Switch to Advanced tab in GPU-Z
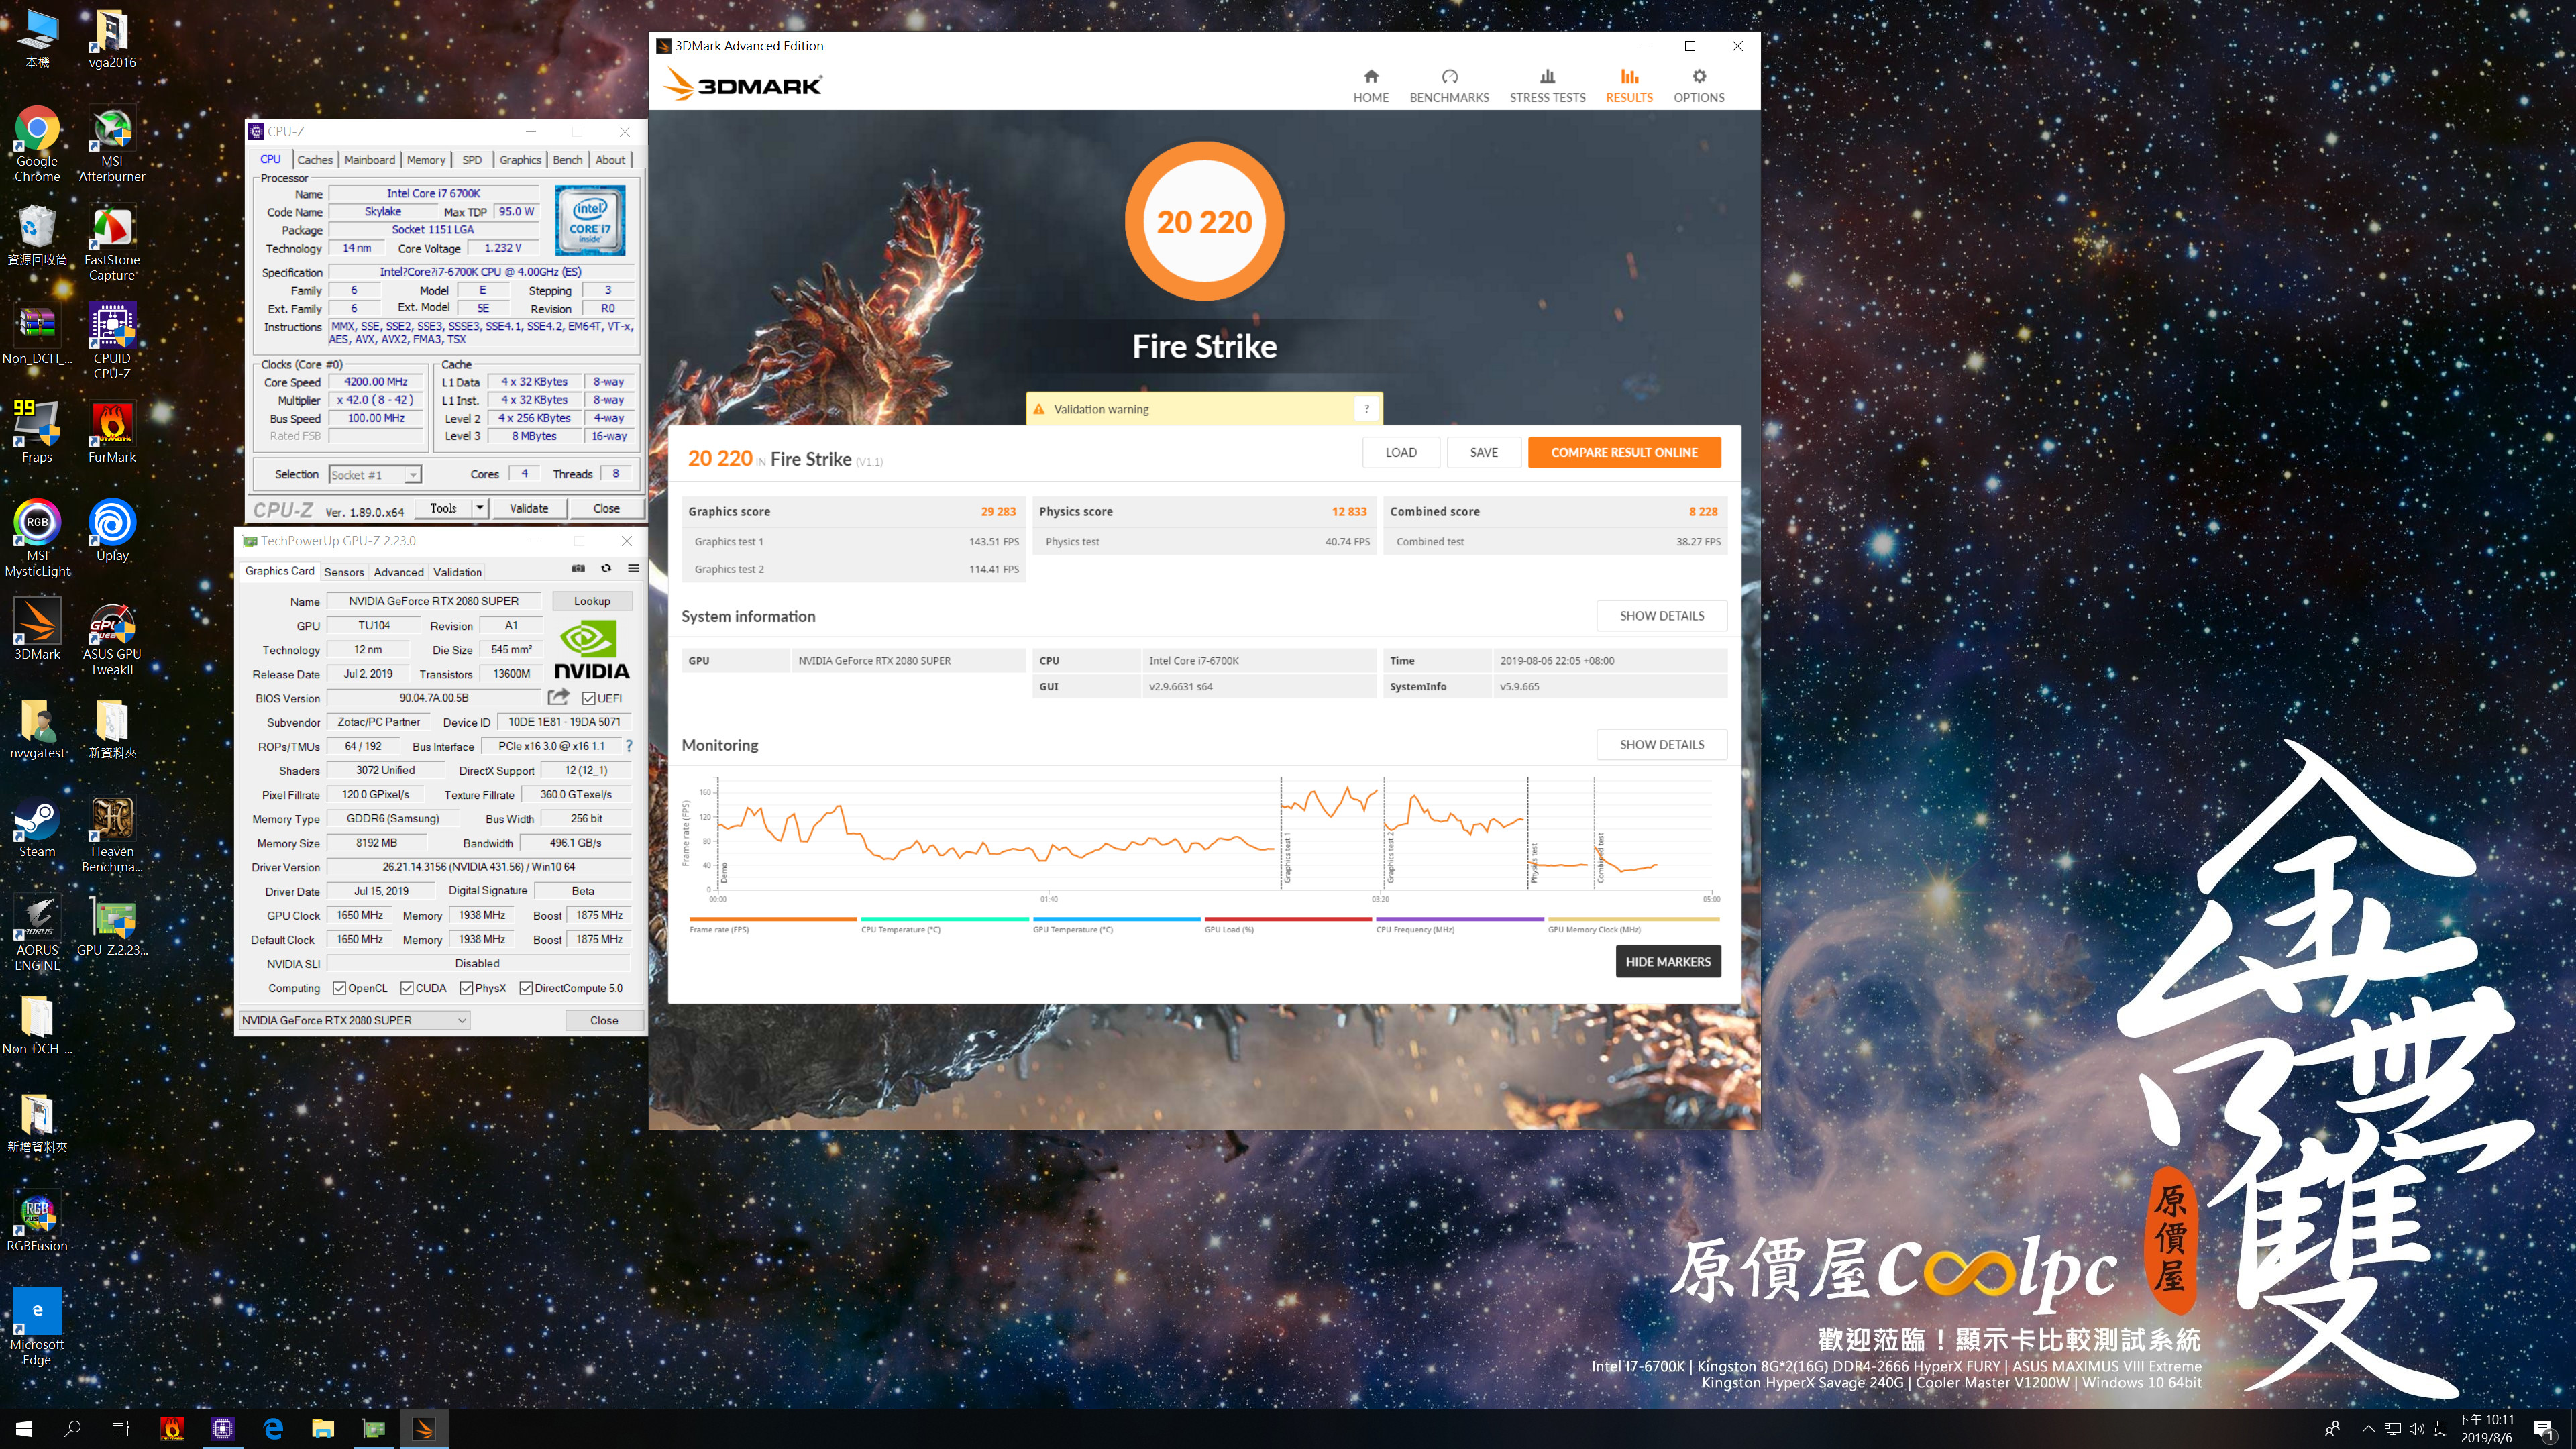 coord(399,572)
